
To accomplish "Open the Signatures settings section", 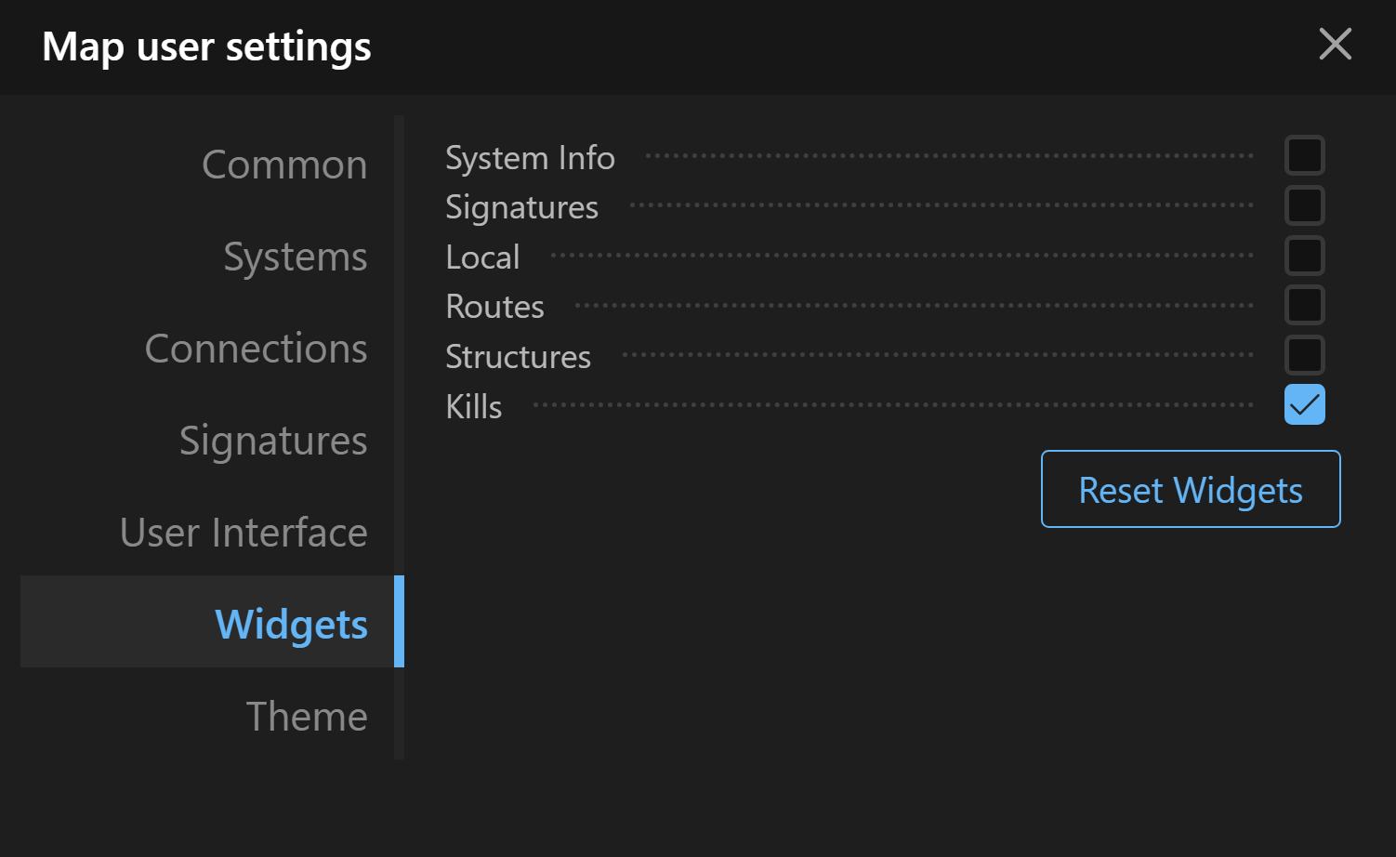I will tap(272, 441).
